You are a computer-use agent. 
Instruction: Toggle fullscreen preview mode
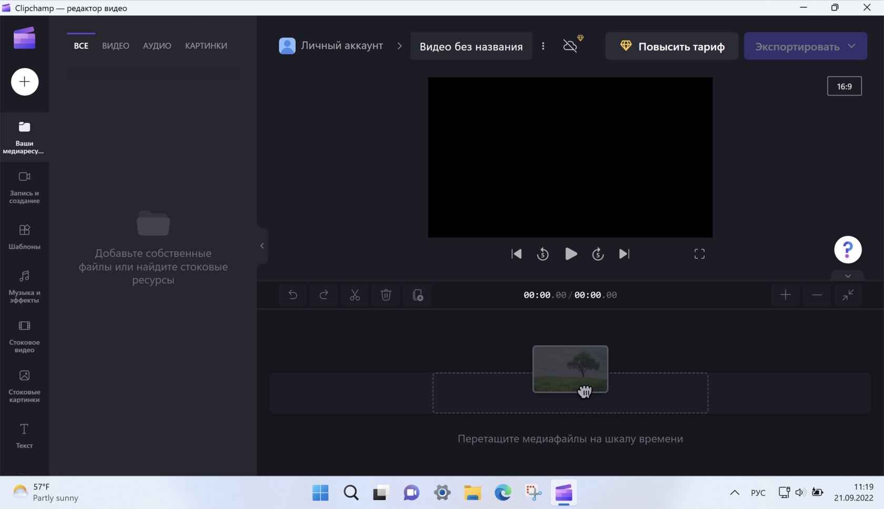(699, 254)
